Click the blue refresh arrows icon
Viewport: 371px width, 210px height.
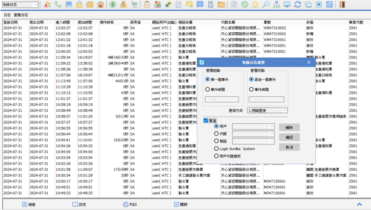[x=298, y=4]
